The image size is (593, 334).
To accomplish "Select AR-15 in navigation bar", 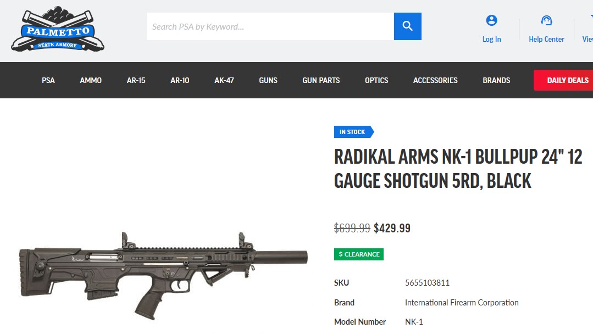I will [x=136, y=80].
